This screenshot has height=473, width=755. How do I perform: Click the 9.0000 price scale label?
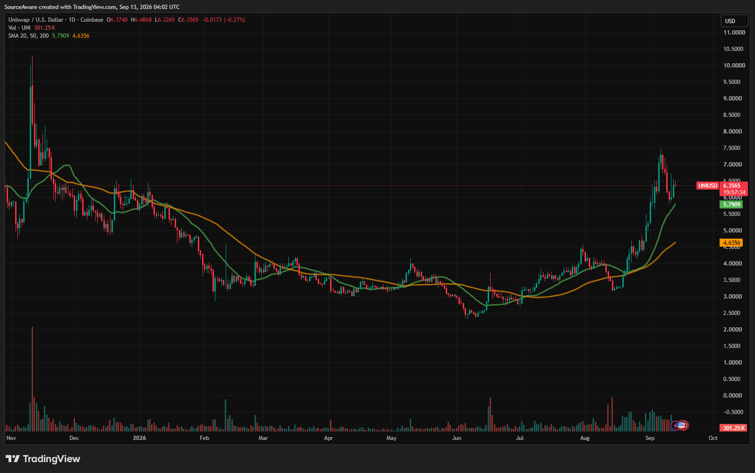(x=733, y=99)
